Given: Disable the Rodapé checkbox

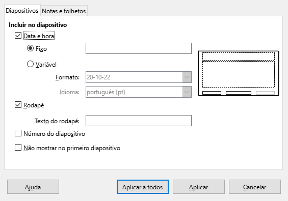Looking at the screenshot, I should point(18,105).
